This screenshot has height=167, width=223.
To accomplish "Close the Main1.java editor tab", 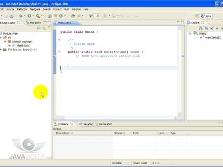I will (74, 23).
